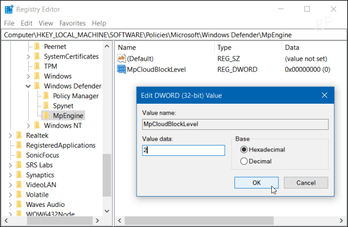The image size is (348, 227).
Task: Expand the Realtek key
Action: [10, 136]
